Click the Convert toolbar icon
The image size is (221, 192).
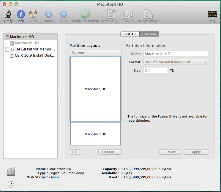tap(128, 14)
